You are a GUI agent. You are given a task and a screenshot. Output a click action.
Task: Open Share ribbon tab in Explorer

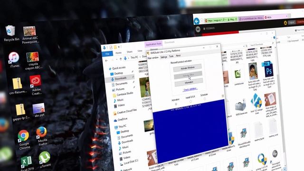coord(130,52)
